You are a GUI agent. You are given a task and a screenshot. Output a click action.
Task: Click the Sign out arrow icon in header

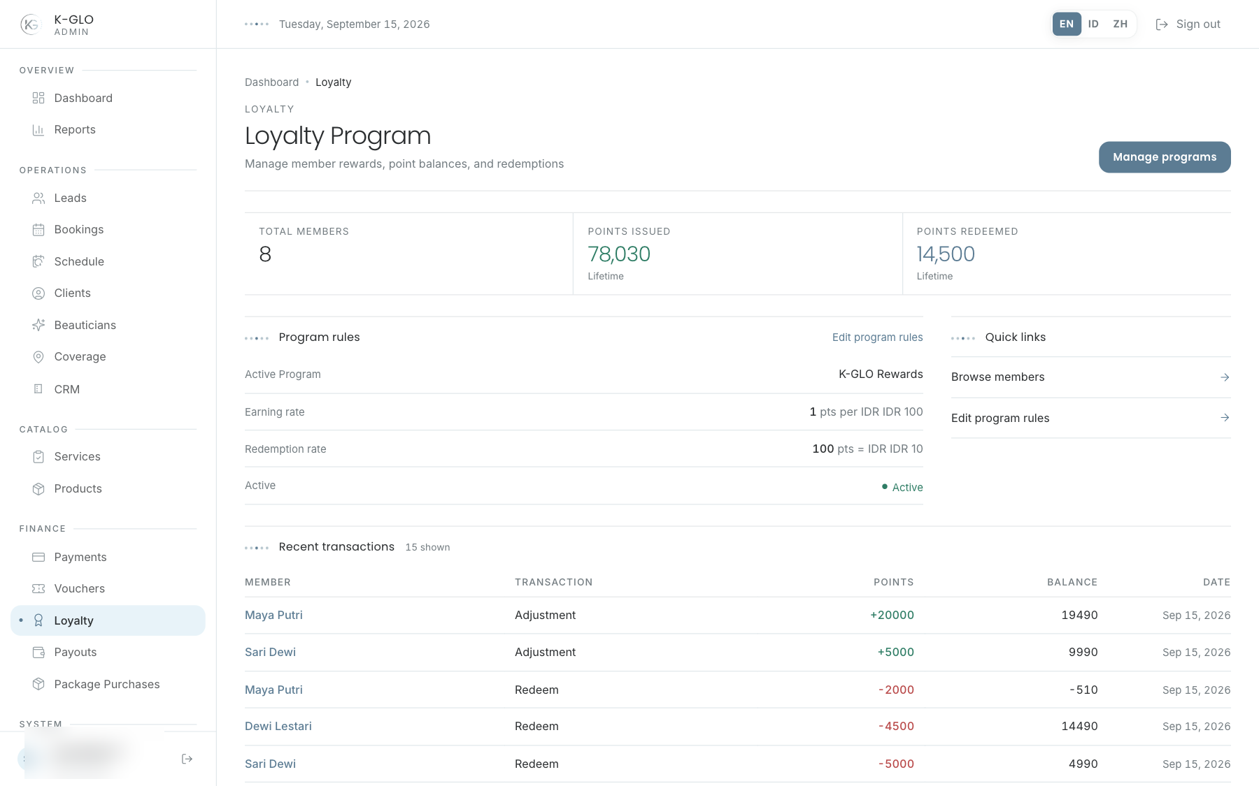(1162, 24)
